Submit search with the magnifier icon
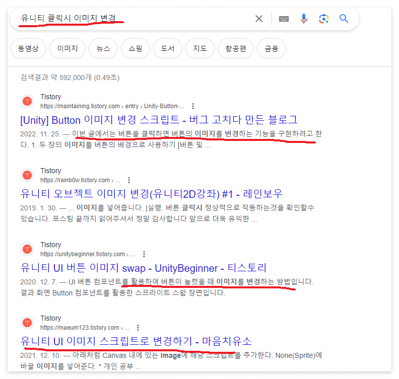399x379 pixels. click(344, 19)
